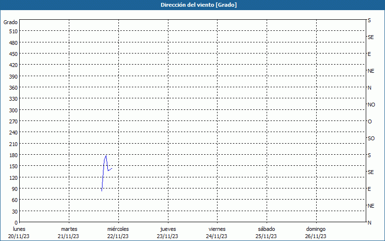This screenshot has height=241, width=385.
Task: Select the 180 y-axis tick label
Action: (13, 155)
